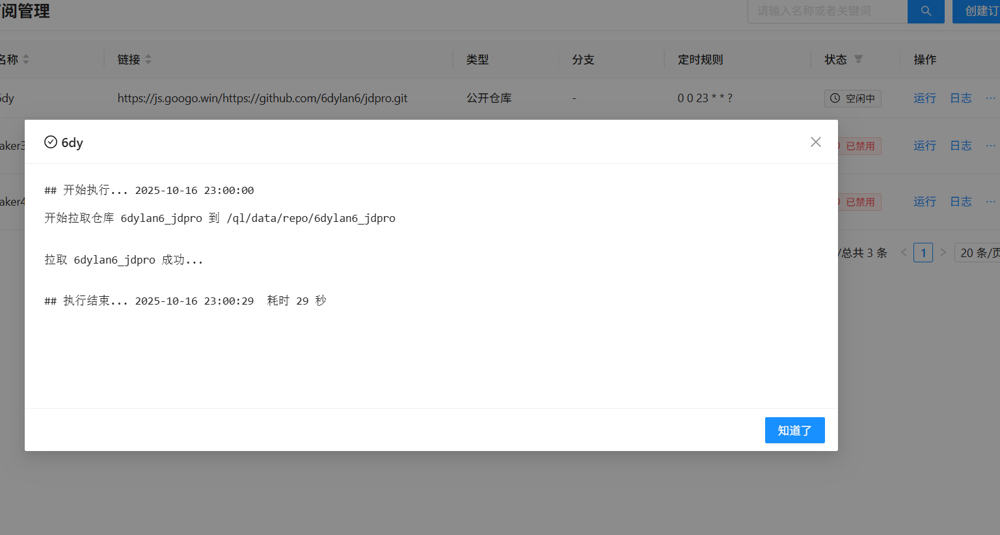Screen dimensions: 1000x535
Task: Open more actions for the 6dy row
Action: pos(990,98)
